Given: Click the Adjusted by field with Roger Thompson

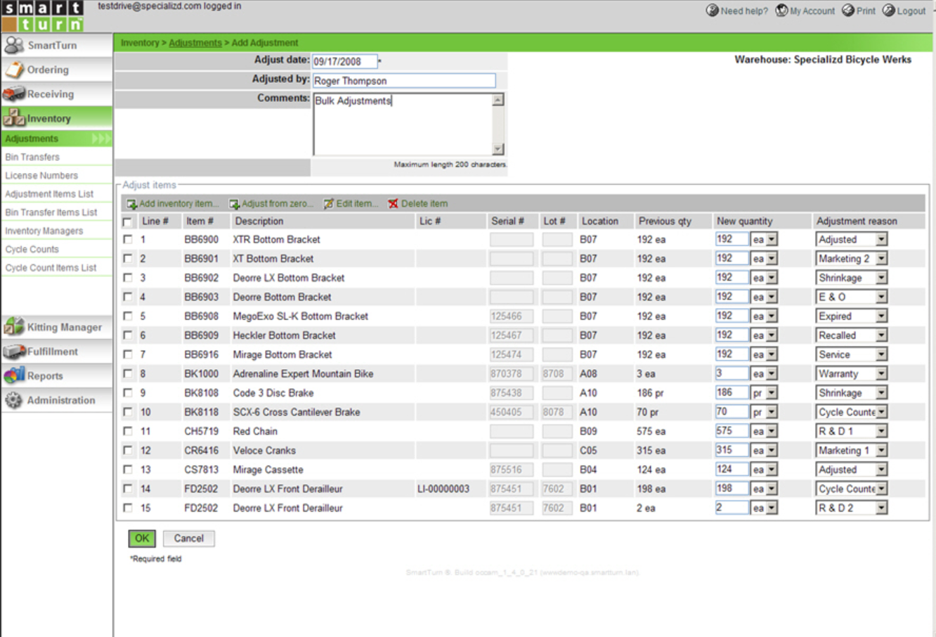Looking at the screenshot, I should click(404, 81).
